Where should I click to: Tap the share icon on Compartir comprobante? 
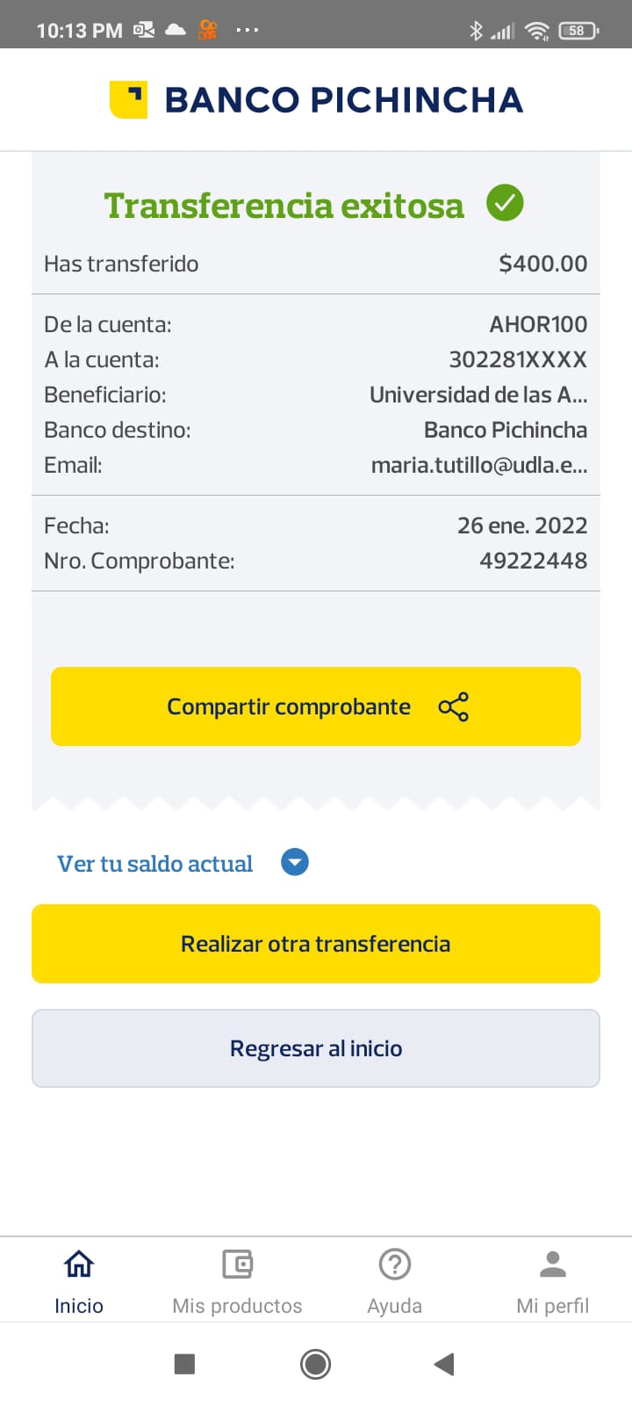(453, 707)
